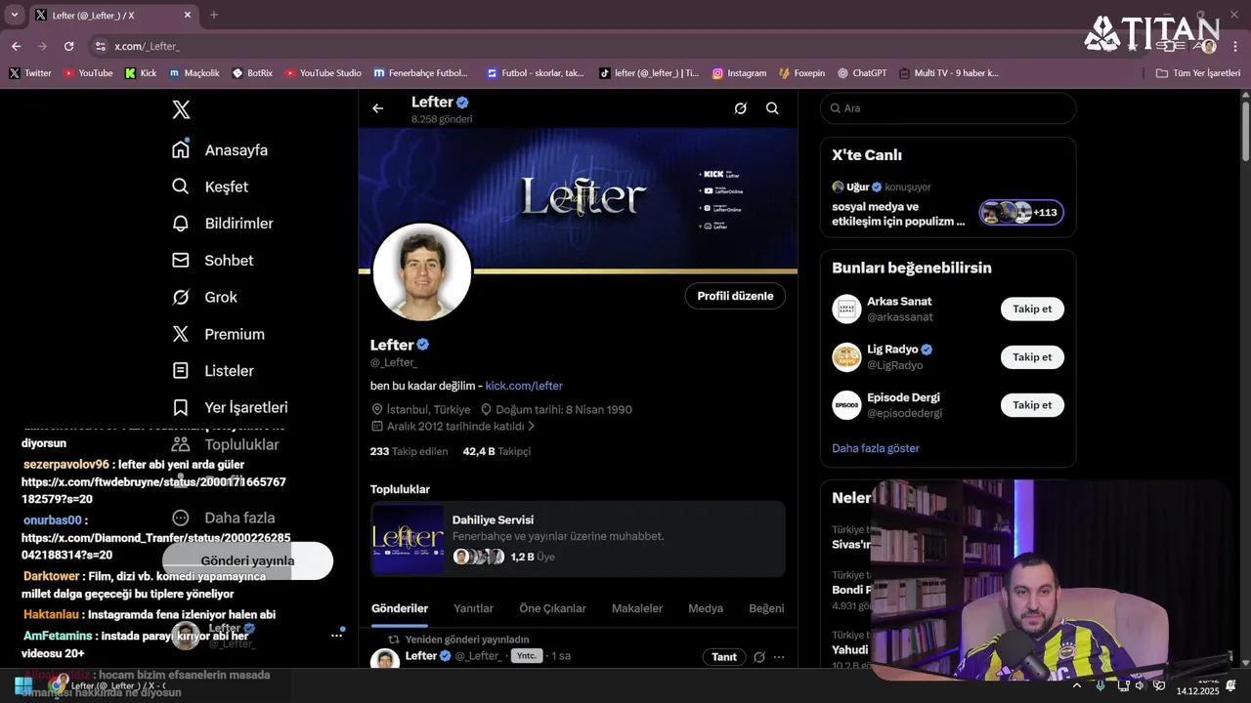Open YouTube bookmark
The image size is (1251, 703).
click(88, 73)
